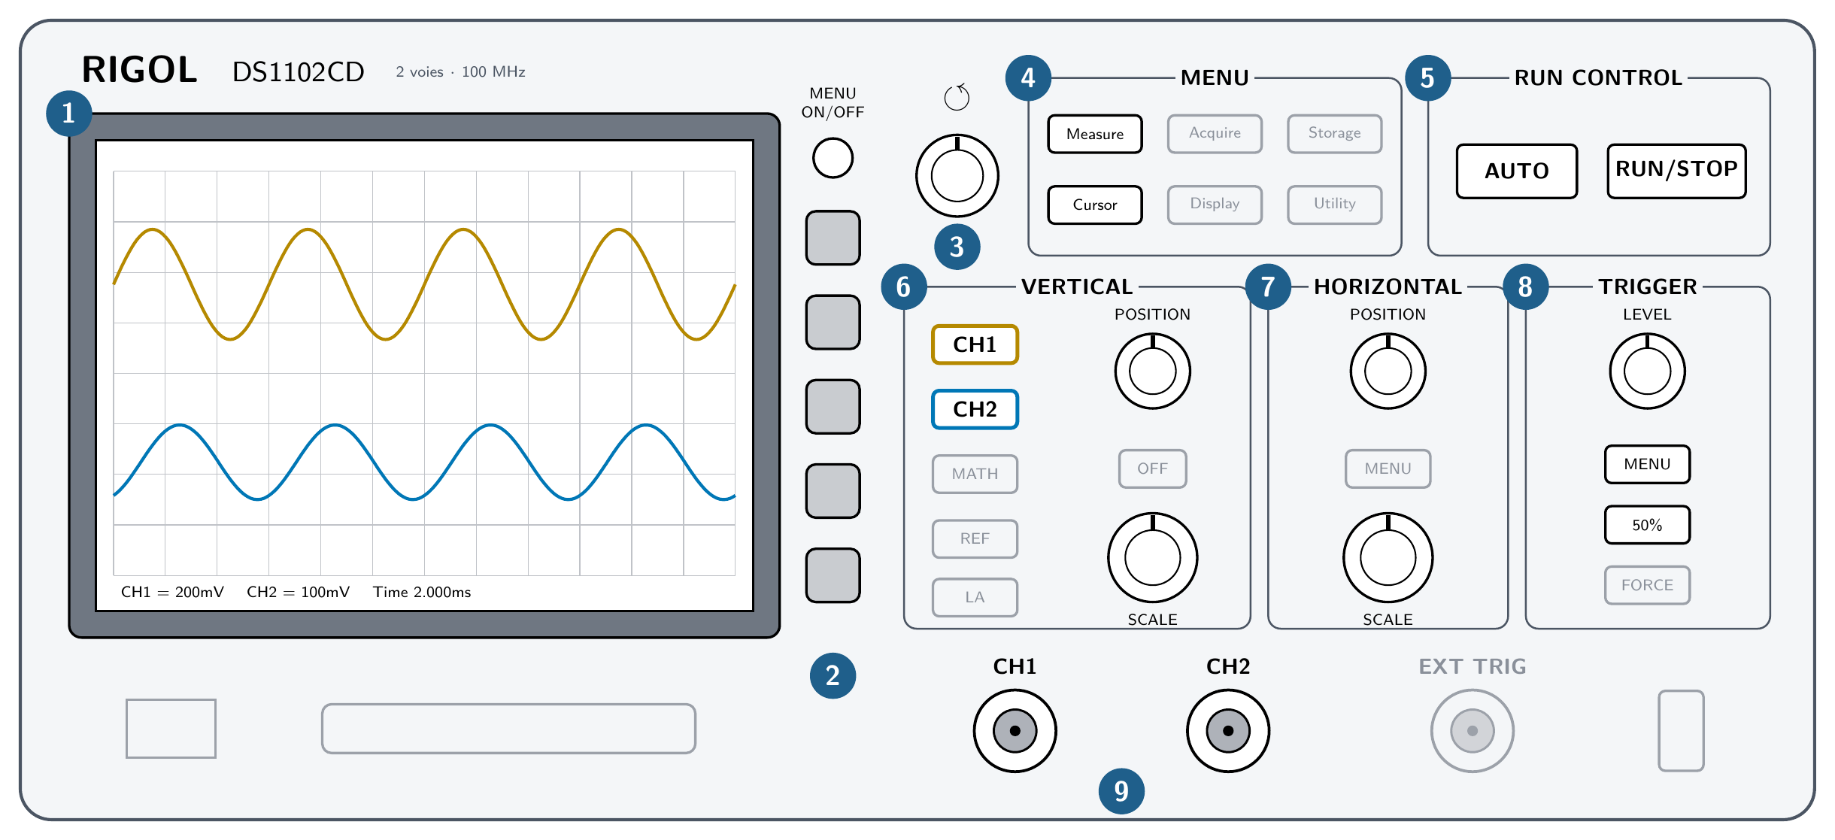1835x840 pixels.
Task: Click the multifunction rotary knob
Action: click(957, 176)
